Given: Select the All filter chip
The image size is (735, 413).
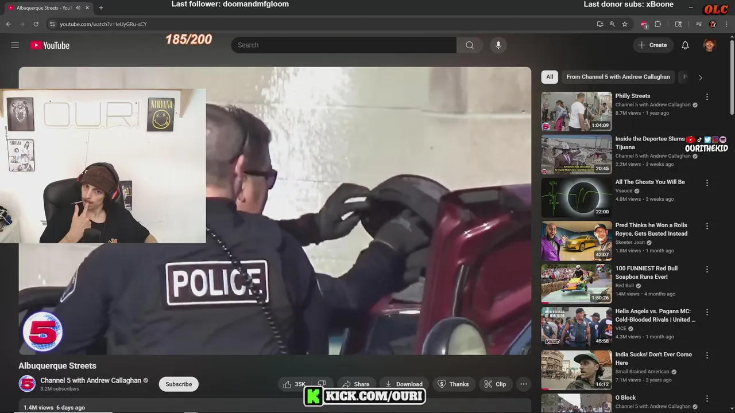Looking at the screenshot, I should coord(550,77).
